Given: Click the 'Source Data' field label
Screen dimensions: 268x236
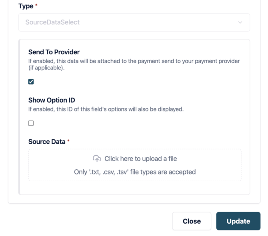Looking at the screenshot, I should (x=47, y=141).
